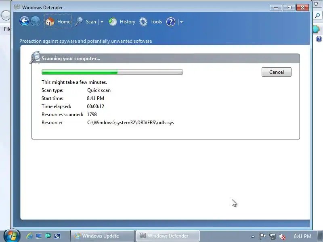Click the taskbar clock 8:41 PM
This screenshot has width=323, height=242.
point(302,236)
